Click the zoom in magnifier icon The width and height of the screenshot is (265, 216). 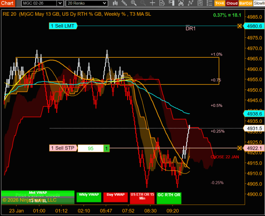pyautogui.click(x=134, y=3)
